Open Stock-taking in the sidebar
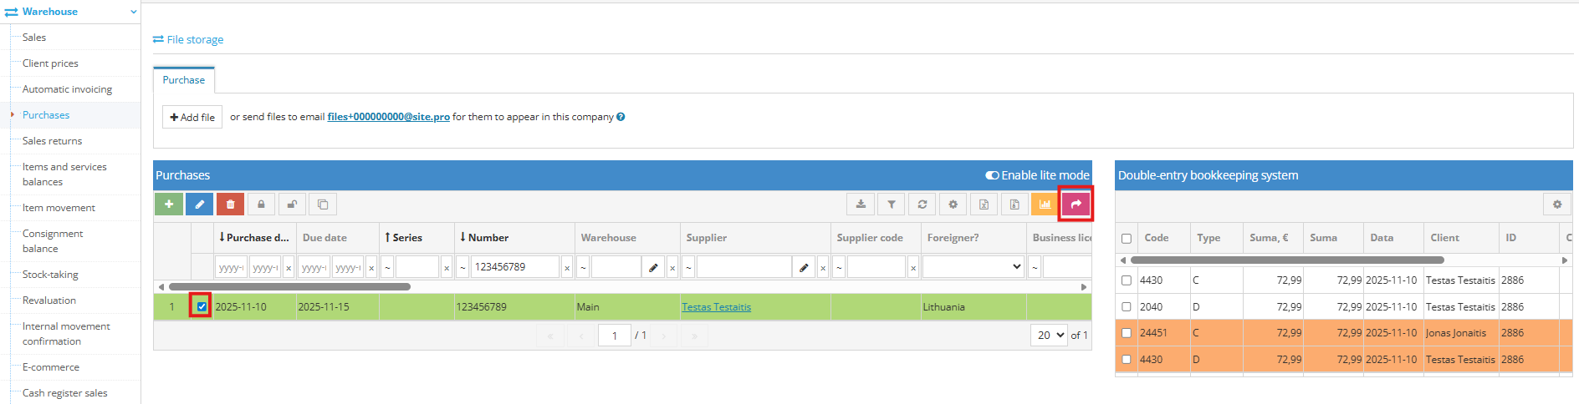This screenshot has width=1579, height=404. click(50, 275)
